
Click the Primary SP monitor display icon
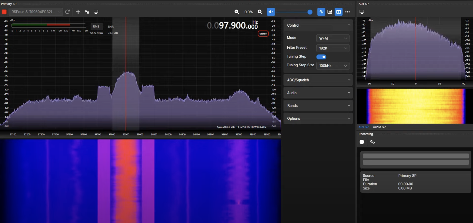[x=96, y=12]
